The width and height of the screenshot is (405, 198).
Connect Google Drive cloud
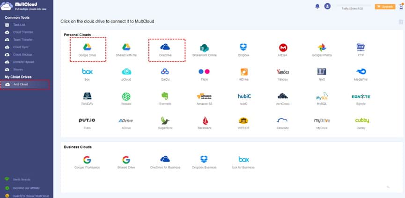tap(88, 49)
